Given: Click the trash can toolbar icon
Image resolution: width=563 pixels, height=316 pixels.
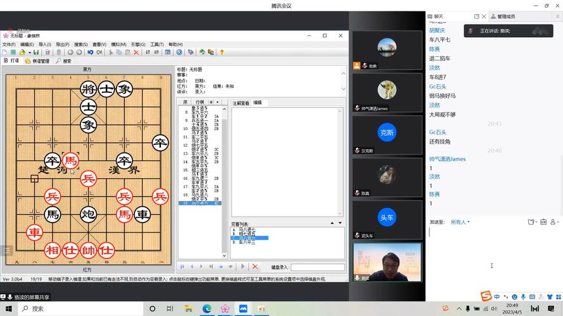Looking at the screenshot, I should 58,52.
